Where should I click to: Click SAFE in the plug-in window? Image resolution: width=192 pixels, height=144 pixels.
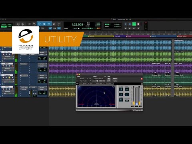point(109,81)
